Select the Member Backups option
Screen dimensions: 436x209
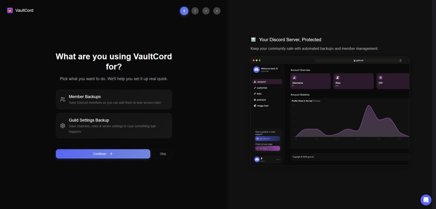pyautogui.click(x=114, y=99)
